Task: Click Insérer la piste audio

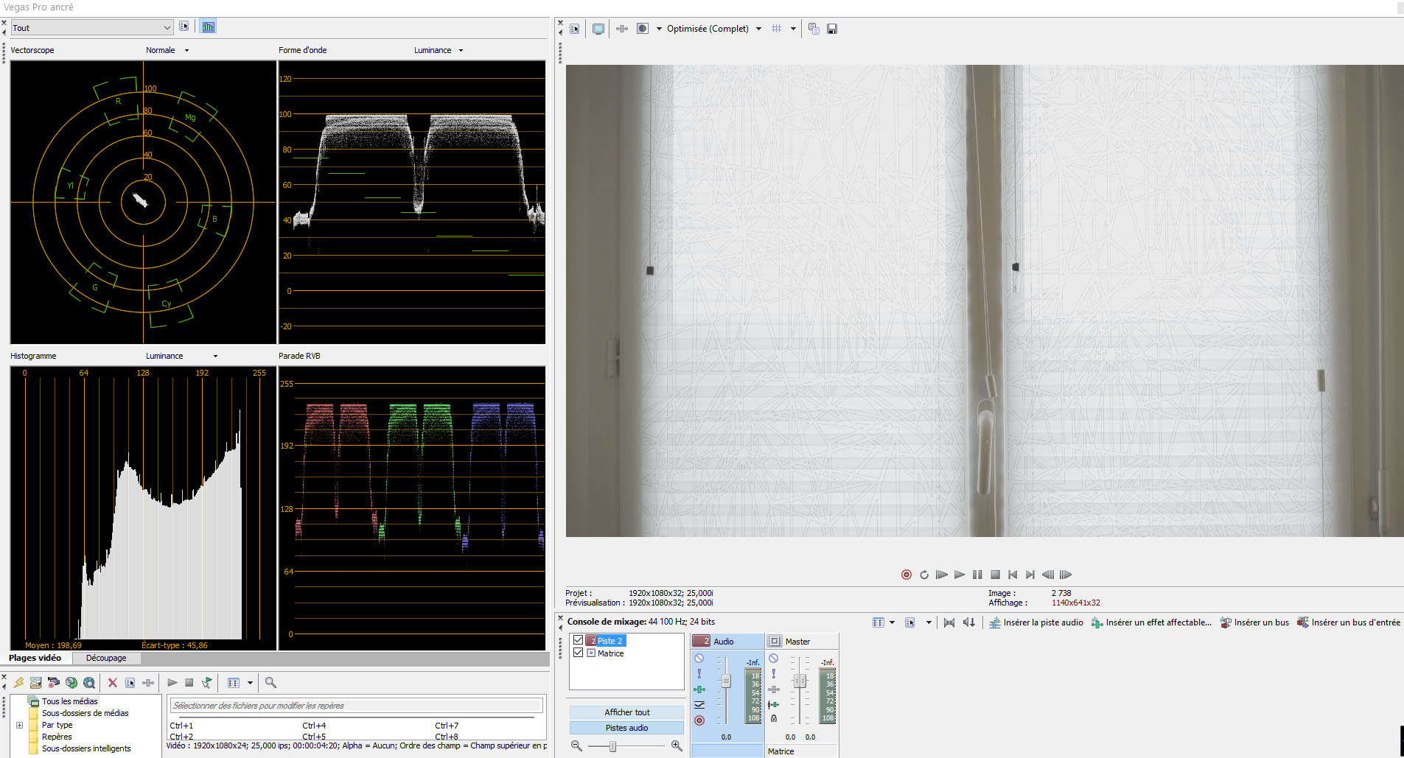Action: point(1035,622)
